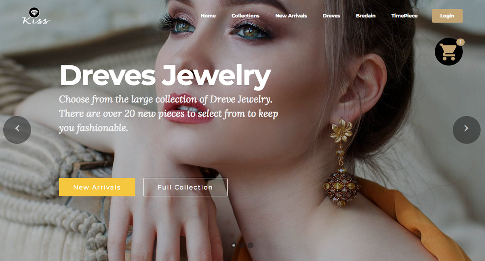Open the Home menu item
Image resolution: width=485 pixels, height=261 pixels.
point(208,16)
